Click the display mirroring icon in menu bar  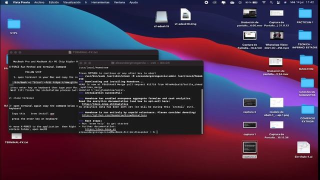tap(223, 2)
